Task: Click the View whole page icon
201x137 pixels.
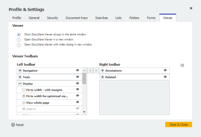Action: click(x=24, y=103)
